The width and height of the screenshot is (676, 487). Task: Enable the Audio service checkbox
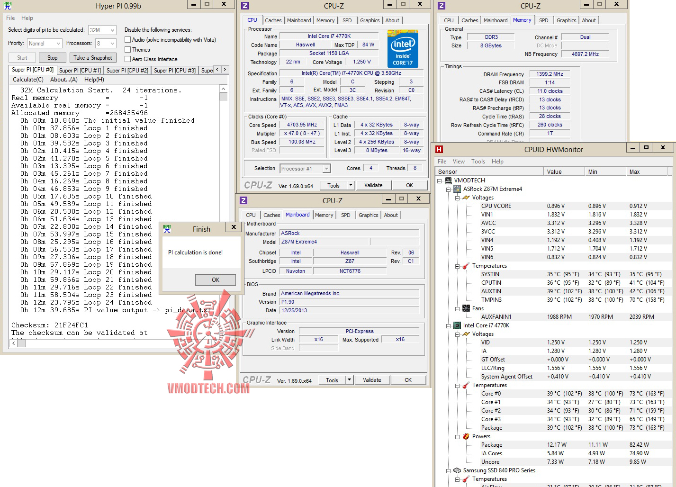point(128,40)
